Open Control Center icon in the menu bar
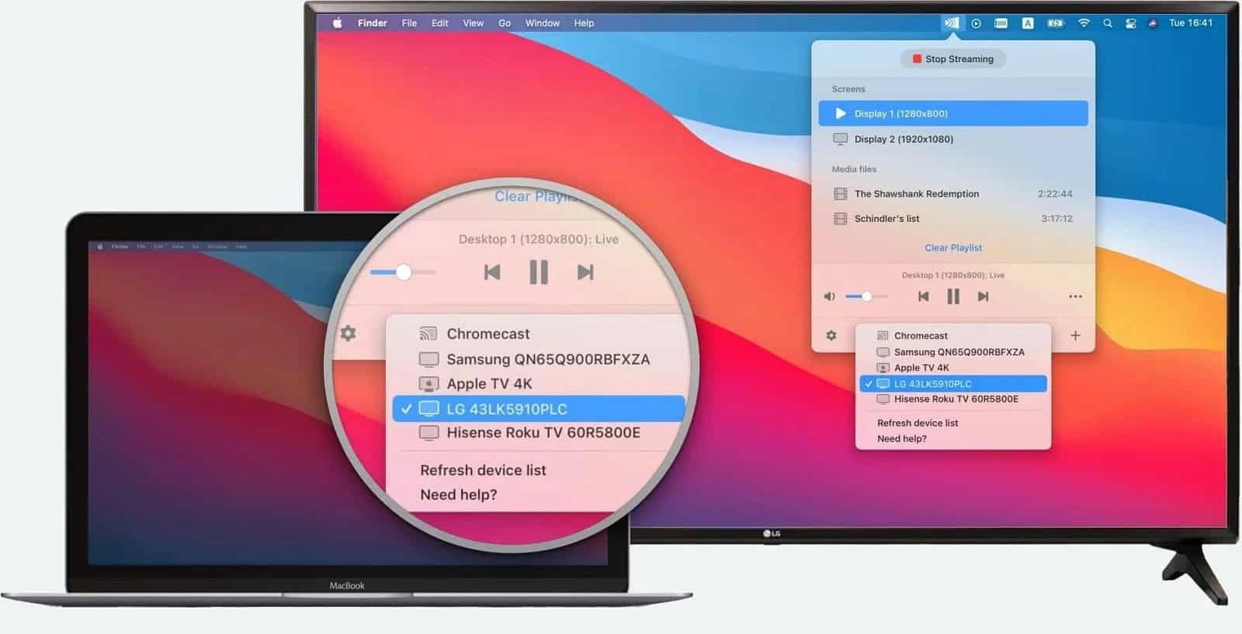 1131,23
